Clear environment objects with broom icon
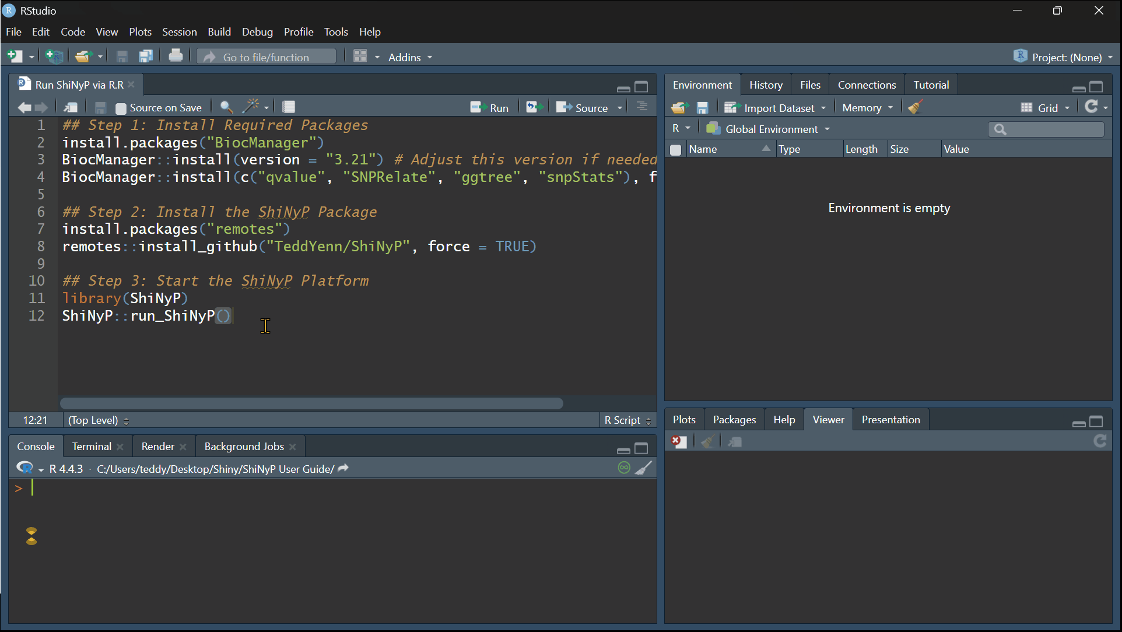 (915, 107)
